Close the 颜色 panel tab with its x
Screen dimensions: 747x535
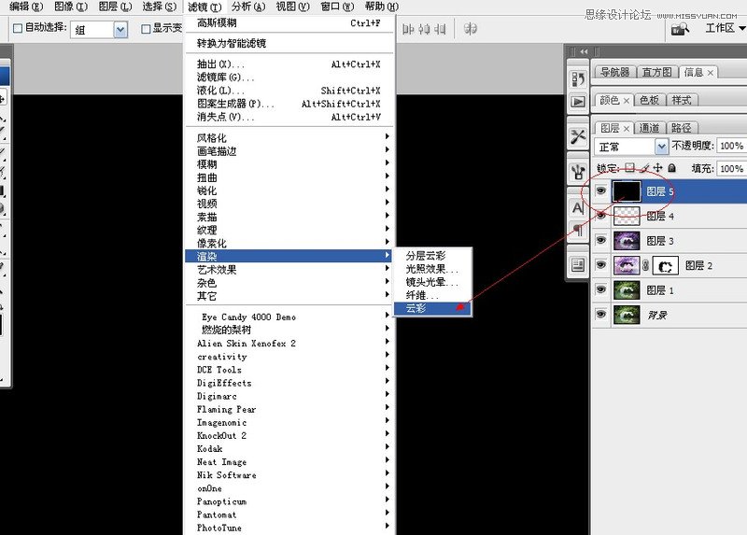[x=627, y=101]
